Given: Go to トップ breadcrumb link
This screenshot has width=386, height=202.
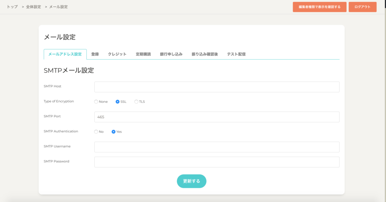Looking at the screenshot, I should pyautogui.click(x=12, y=7).
